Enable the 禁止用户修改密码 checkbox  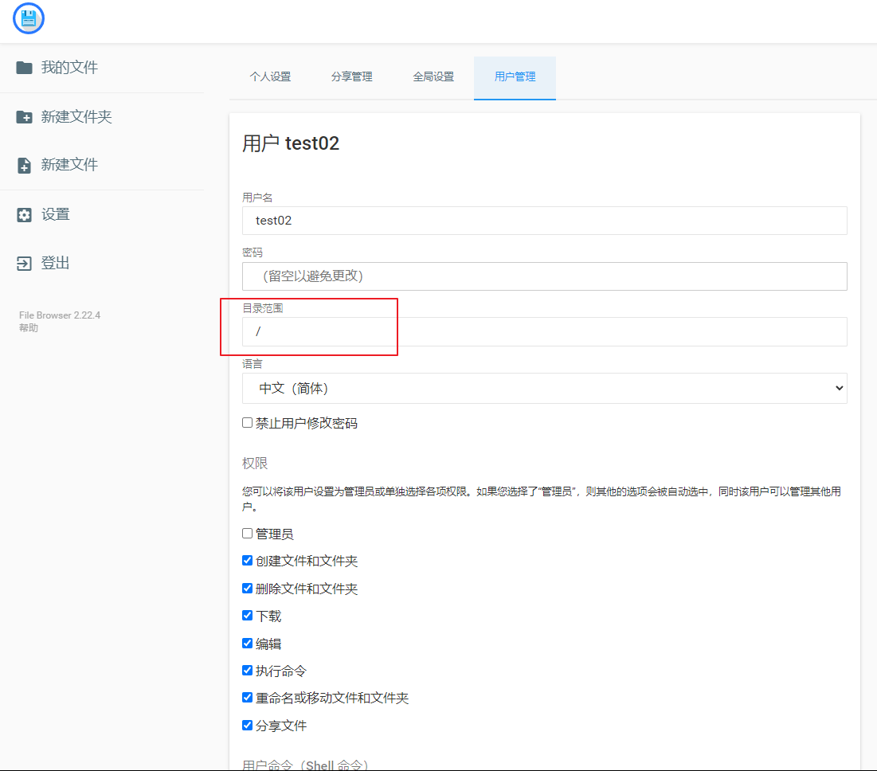tap(247, 422)
